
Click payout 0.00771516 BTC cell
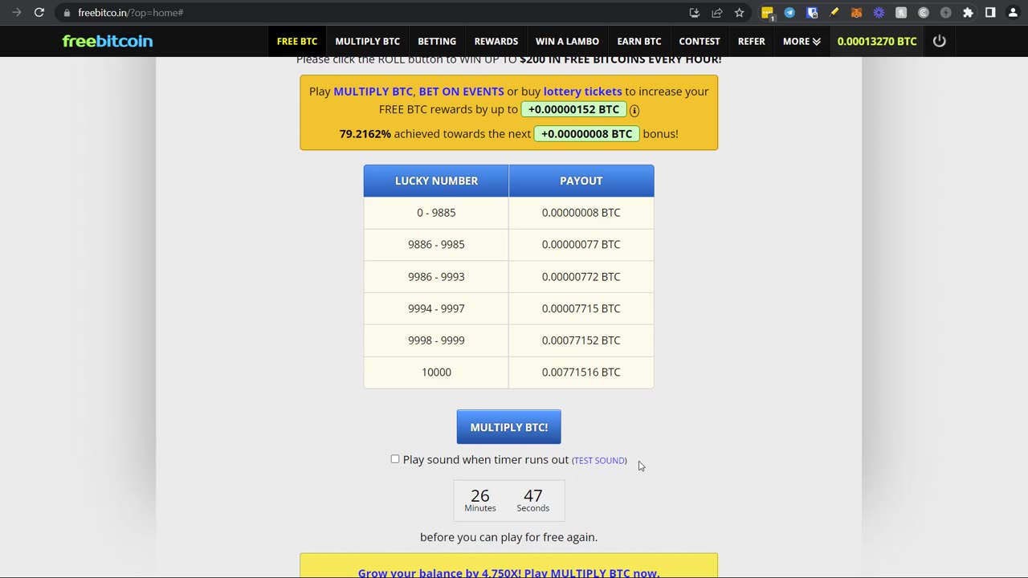(581, 372)
